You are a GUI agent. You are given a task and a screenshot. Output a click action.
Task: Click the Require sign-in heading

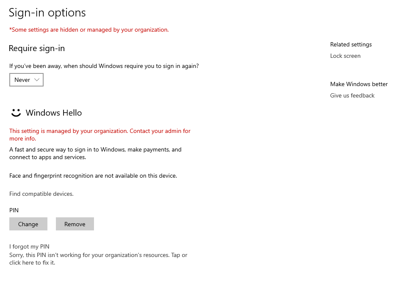pyautogui.click(x=37, y=48)
